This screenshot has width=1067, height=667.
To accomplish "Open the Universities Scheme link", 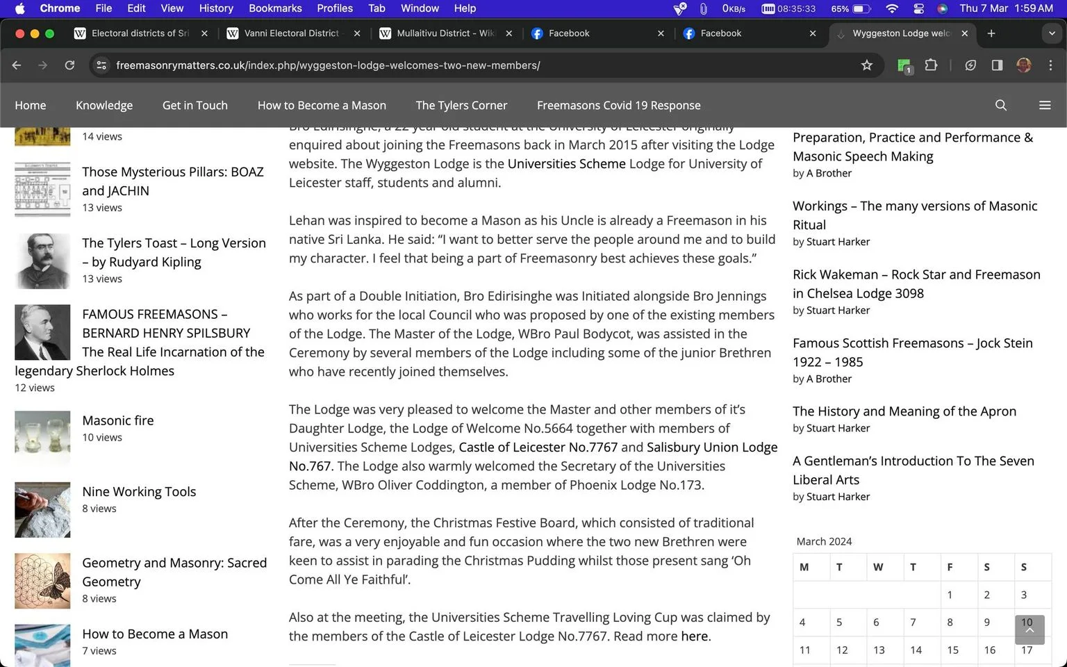I will (x=566, y=164).
